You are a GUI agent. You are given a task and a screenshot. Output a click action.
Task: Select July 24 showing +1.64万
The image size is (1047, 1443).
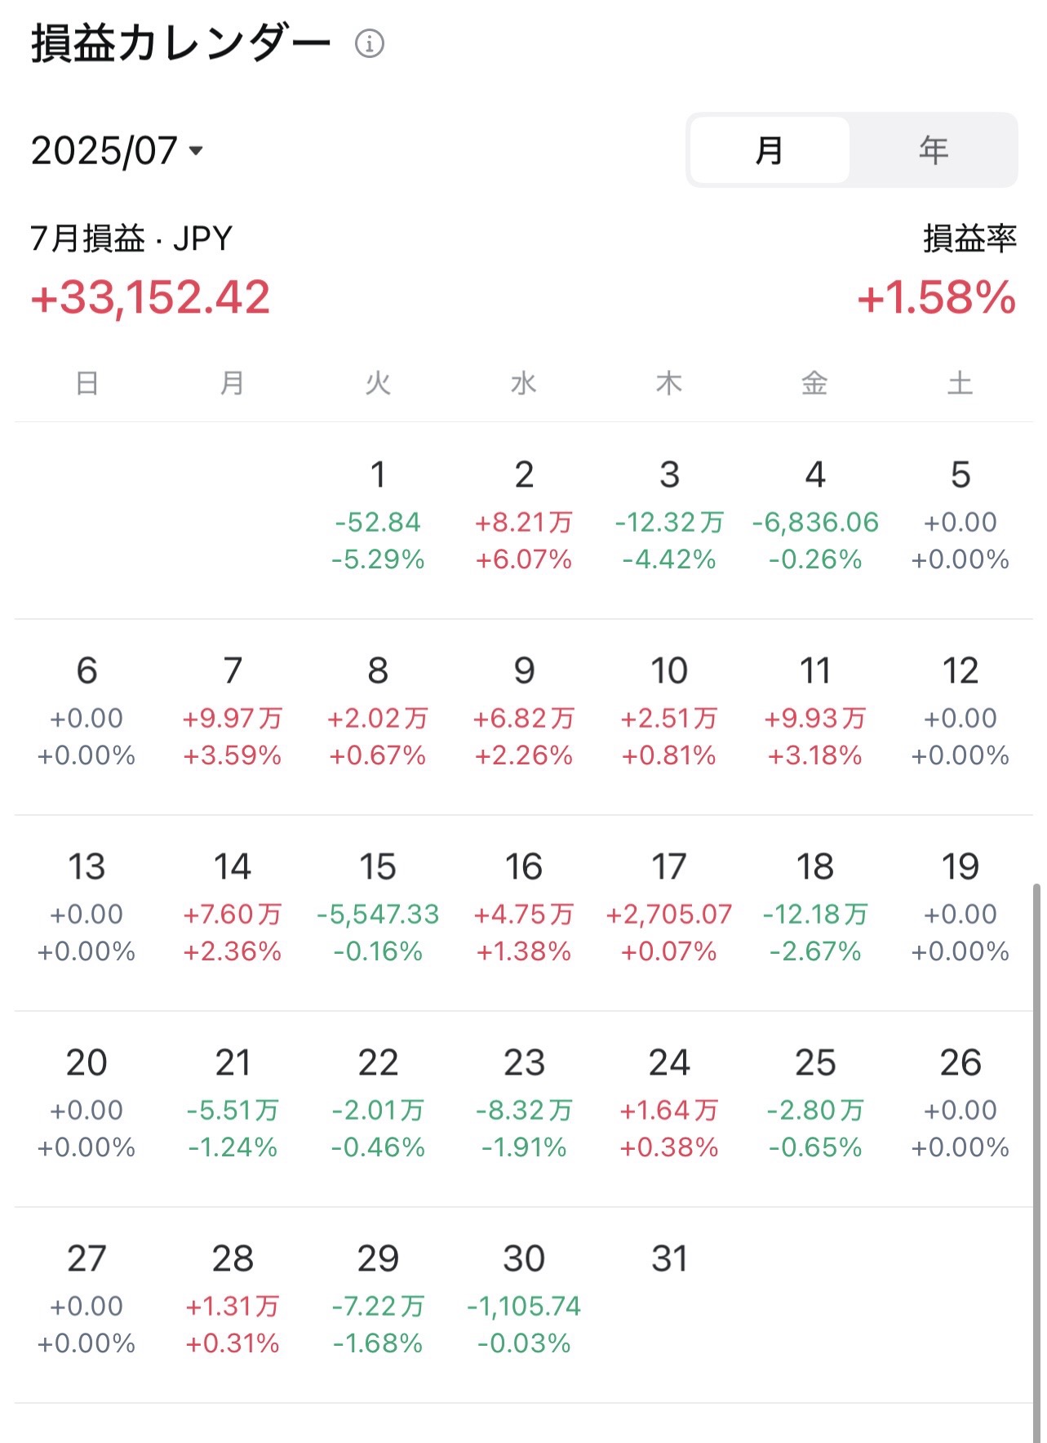tap(669, 1108)
